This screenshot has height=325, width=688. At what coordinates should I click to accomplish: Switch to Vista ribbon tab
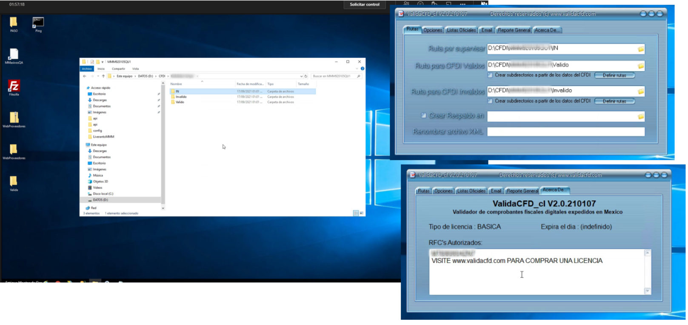[x=135, y=69]
